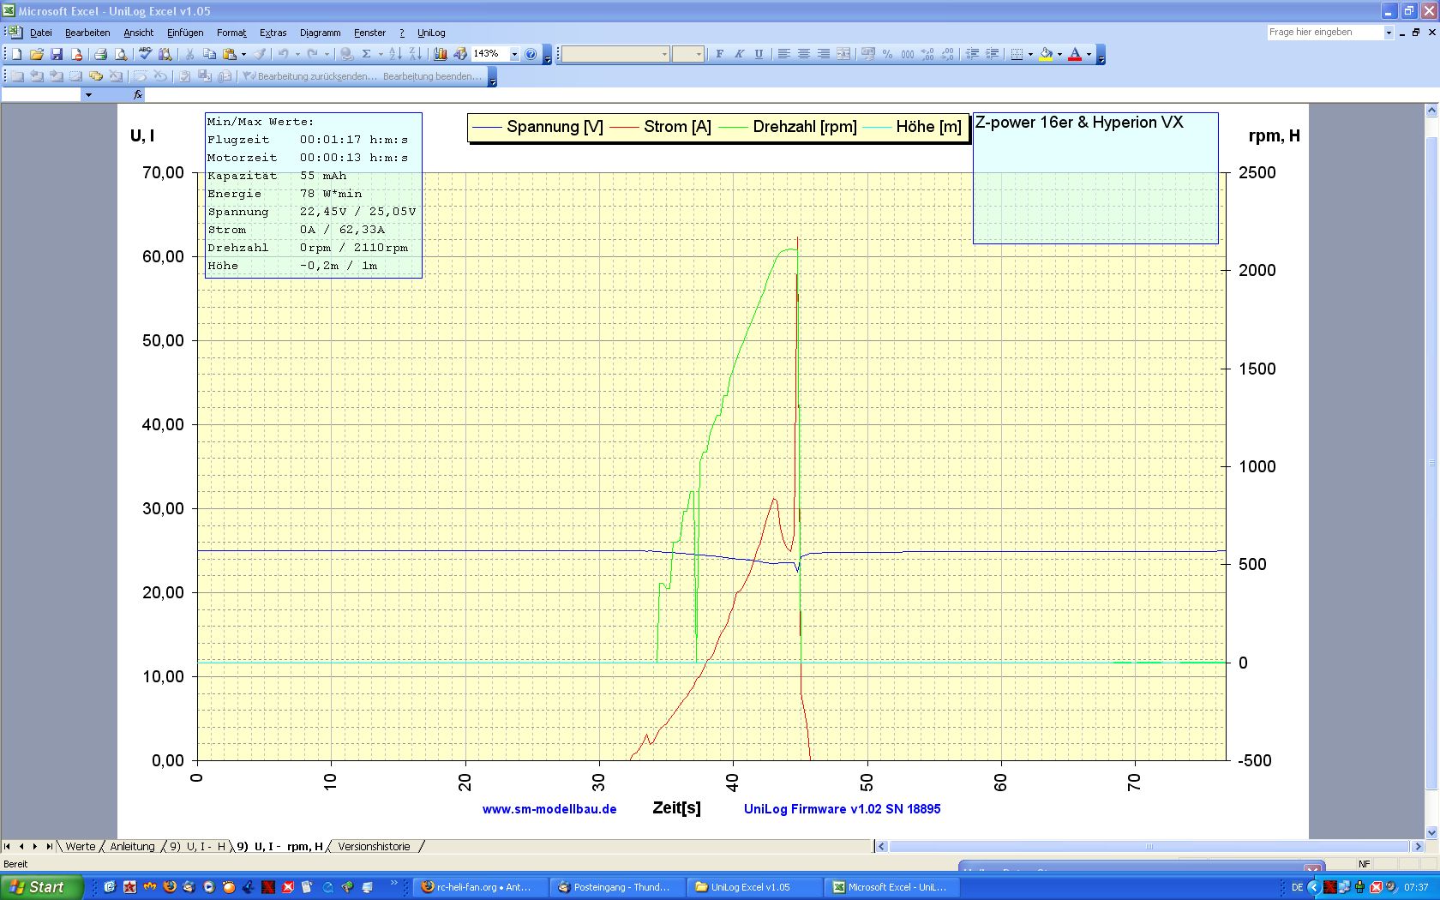The width and height of the screenshot is (1440, 900).
Task: Click the Format Painter brush icon
Action: click(260, 54)
